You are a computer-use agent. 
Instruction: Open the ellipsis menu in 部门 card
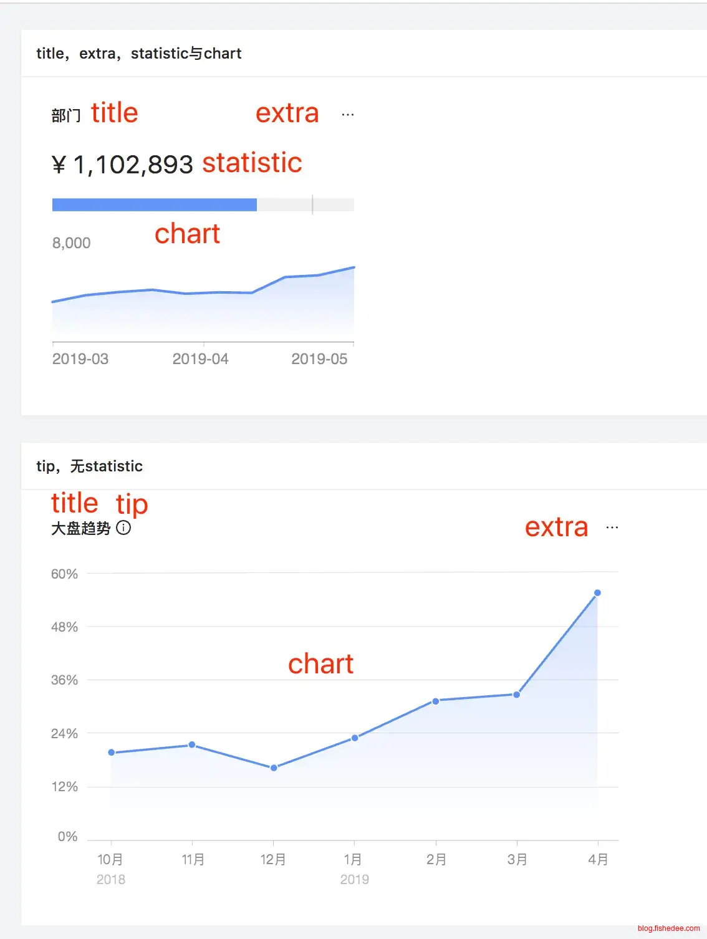tap(348, 115)
